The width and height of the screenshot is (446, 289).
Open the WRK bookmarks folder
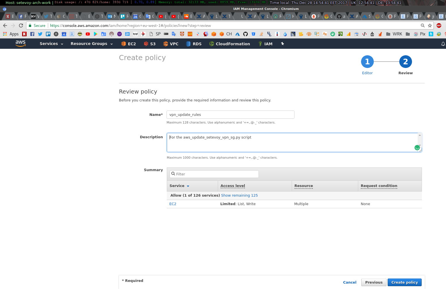pos(394,34)
